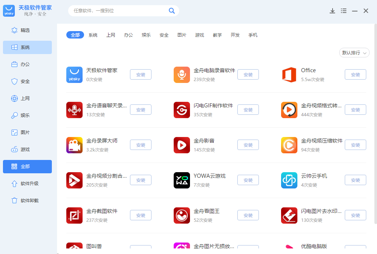This screenshot has height=254, width=377.
Task: Select 娱乐 in the sidebar
Action: point(27,116)
